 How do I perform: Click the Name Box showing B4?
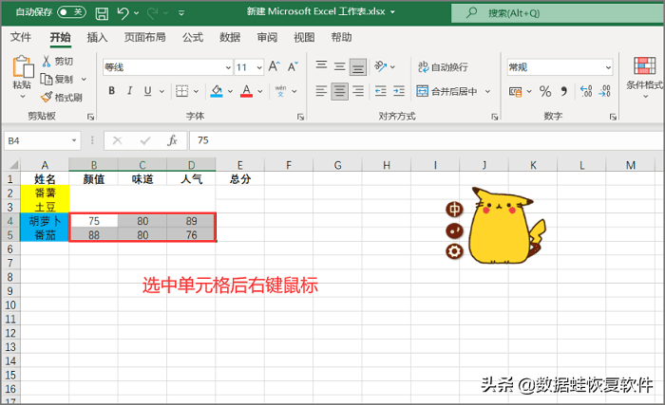pyautogui.click(x=43, y=140)
